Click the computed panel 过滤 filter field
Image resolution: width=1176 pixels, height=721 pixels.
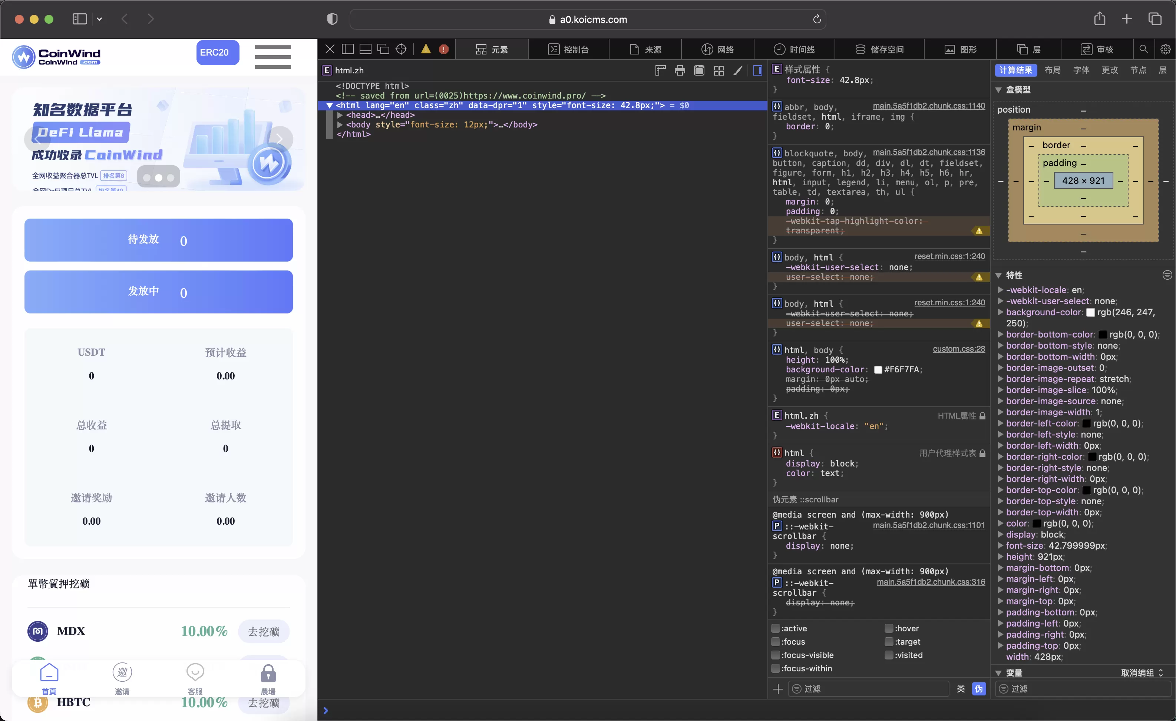click(x=1083, y=688)
